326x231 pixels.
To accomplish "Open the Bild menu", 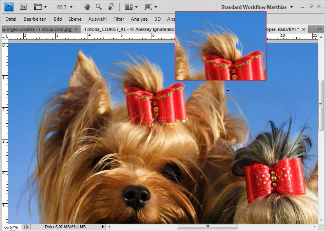I will 58,19.
